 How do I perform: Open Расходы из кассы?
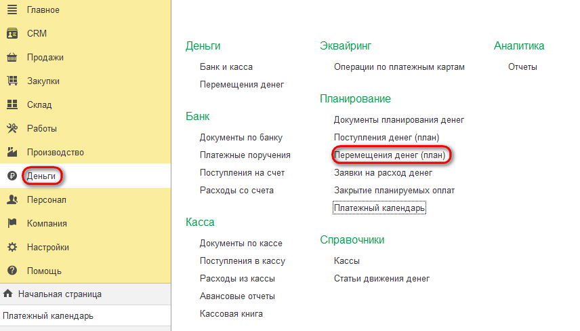click(x=237, y=278)
